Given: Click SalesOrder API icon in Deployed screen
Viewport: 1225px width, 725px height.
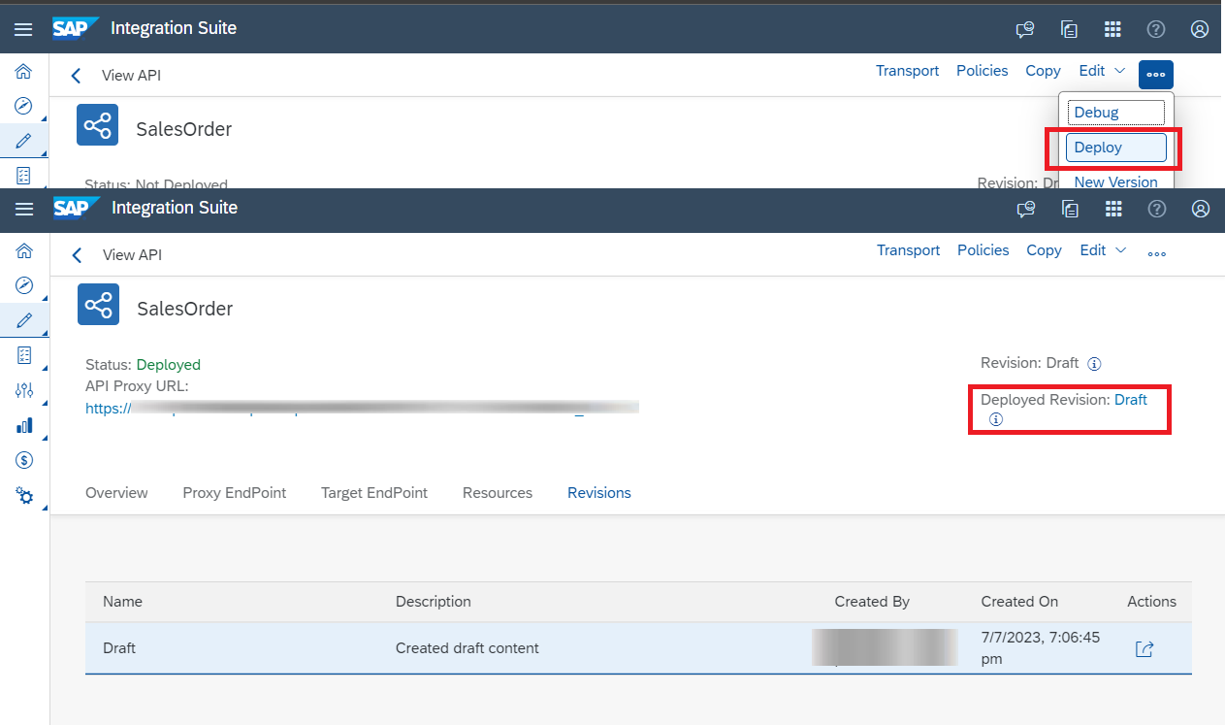Looking at the screenshot, I should point(98,305).
